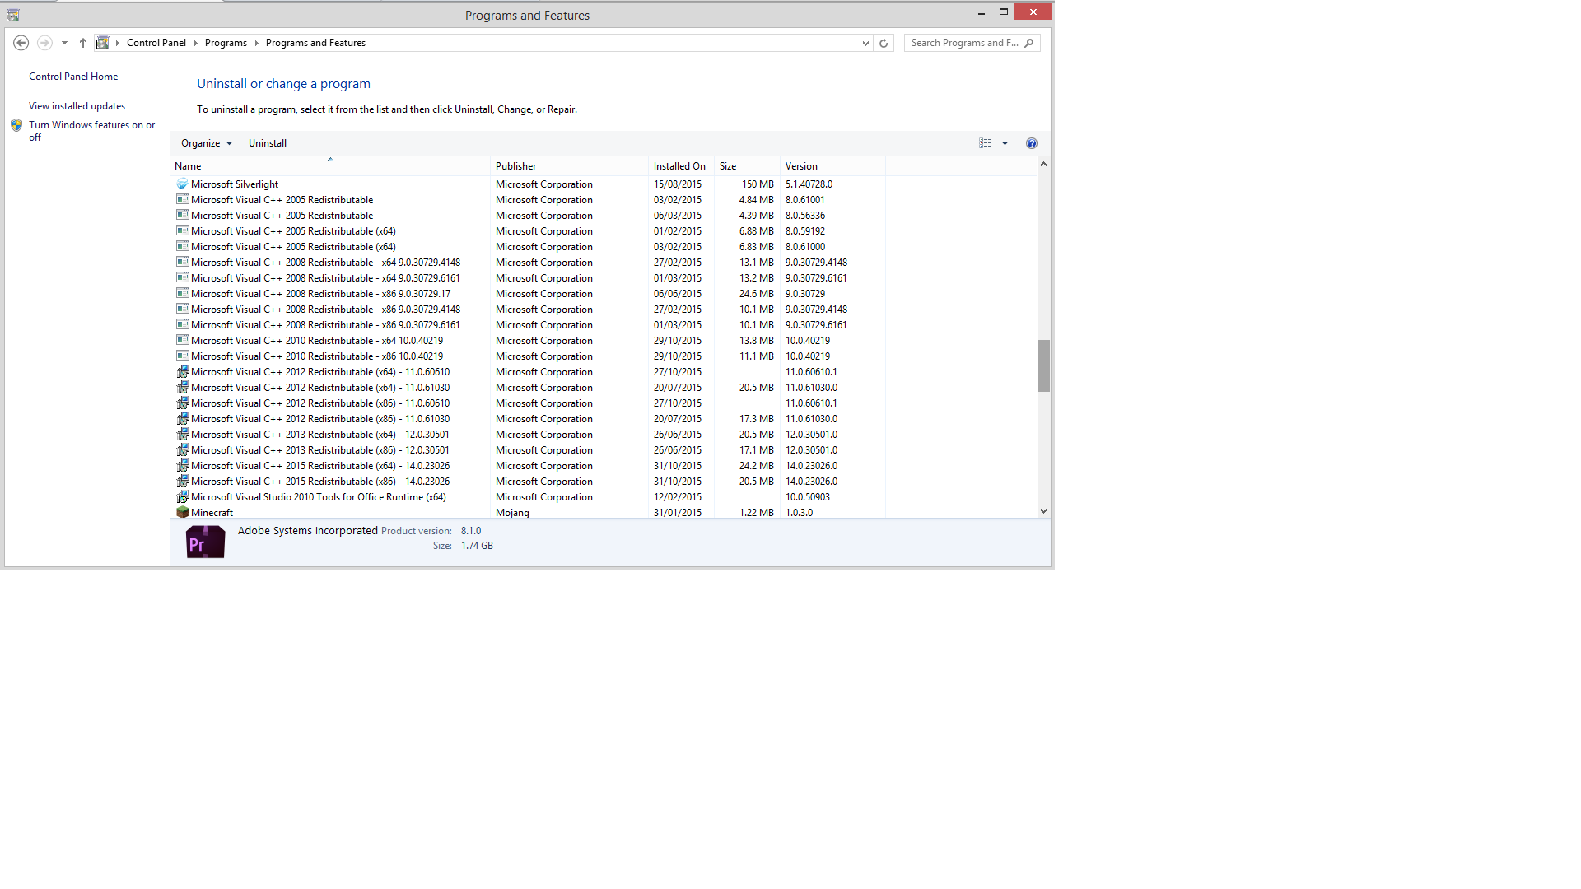This screenshot has width=1581, height=889.
Task: Click the scroll down arrow of the list
Action: pyautogui.click(x=1043, y=511)
